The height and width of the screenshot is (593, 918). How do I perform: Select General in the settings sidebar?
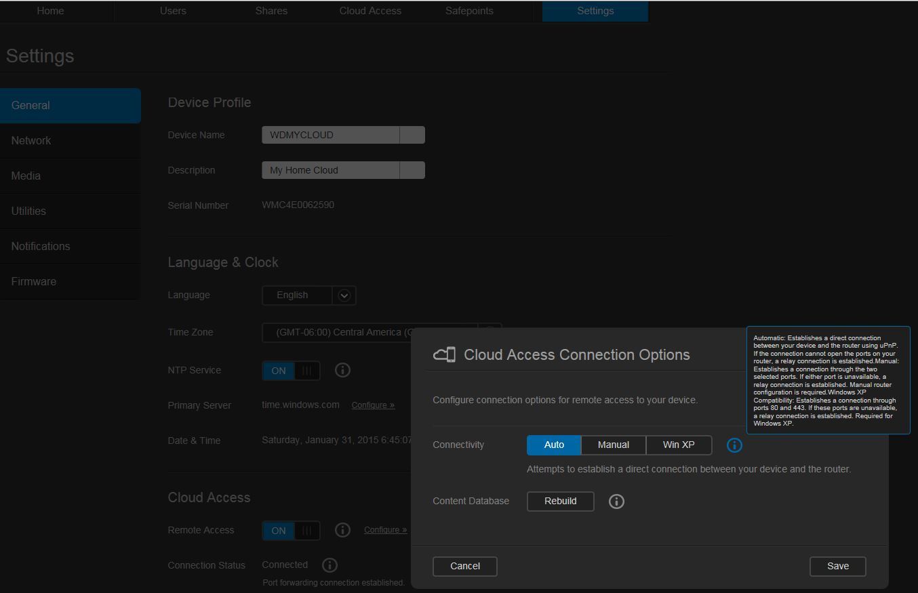coord(71,106)
